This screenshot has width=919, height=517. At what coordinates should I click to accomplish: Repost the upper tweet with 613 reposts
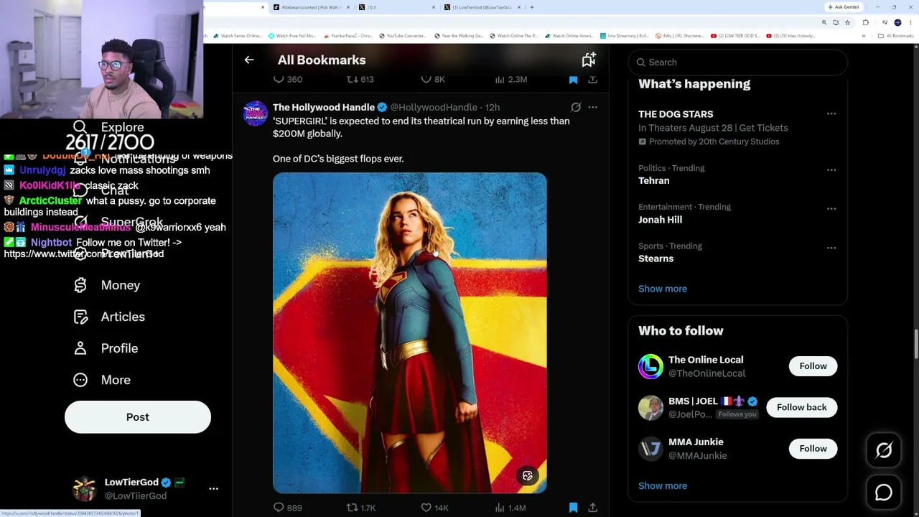(360, 80)
